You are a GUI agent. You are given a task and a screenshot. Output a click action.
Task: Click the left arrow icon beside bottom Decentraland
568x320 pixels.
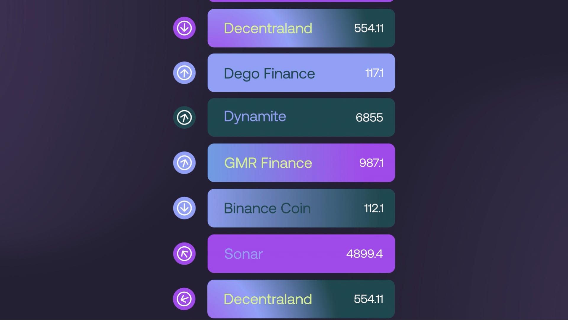pyautogui.click(x=184, y=299)
